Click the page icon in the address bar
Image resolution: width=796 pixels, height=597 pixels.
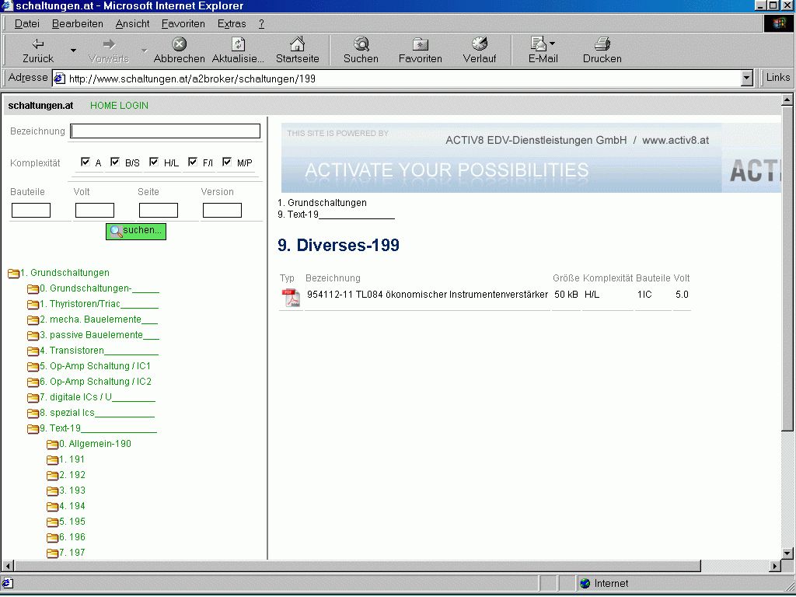pyautogui.click(x=59, y=79)
